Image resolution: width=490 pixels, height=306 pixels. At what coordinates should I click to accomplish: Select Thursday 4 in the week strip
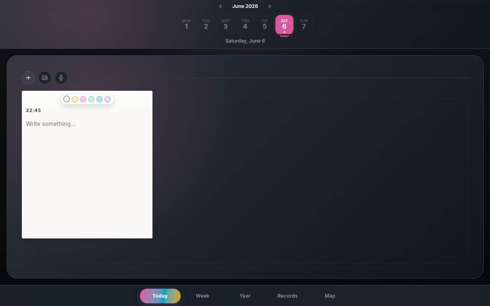pos(245,24)
